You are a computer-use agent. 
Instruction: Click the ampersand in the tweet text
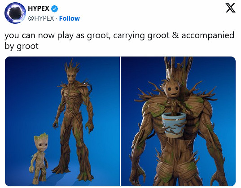[x=175, y=35]
